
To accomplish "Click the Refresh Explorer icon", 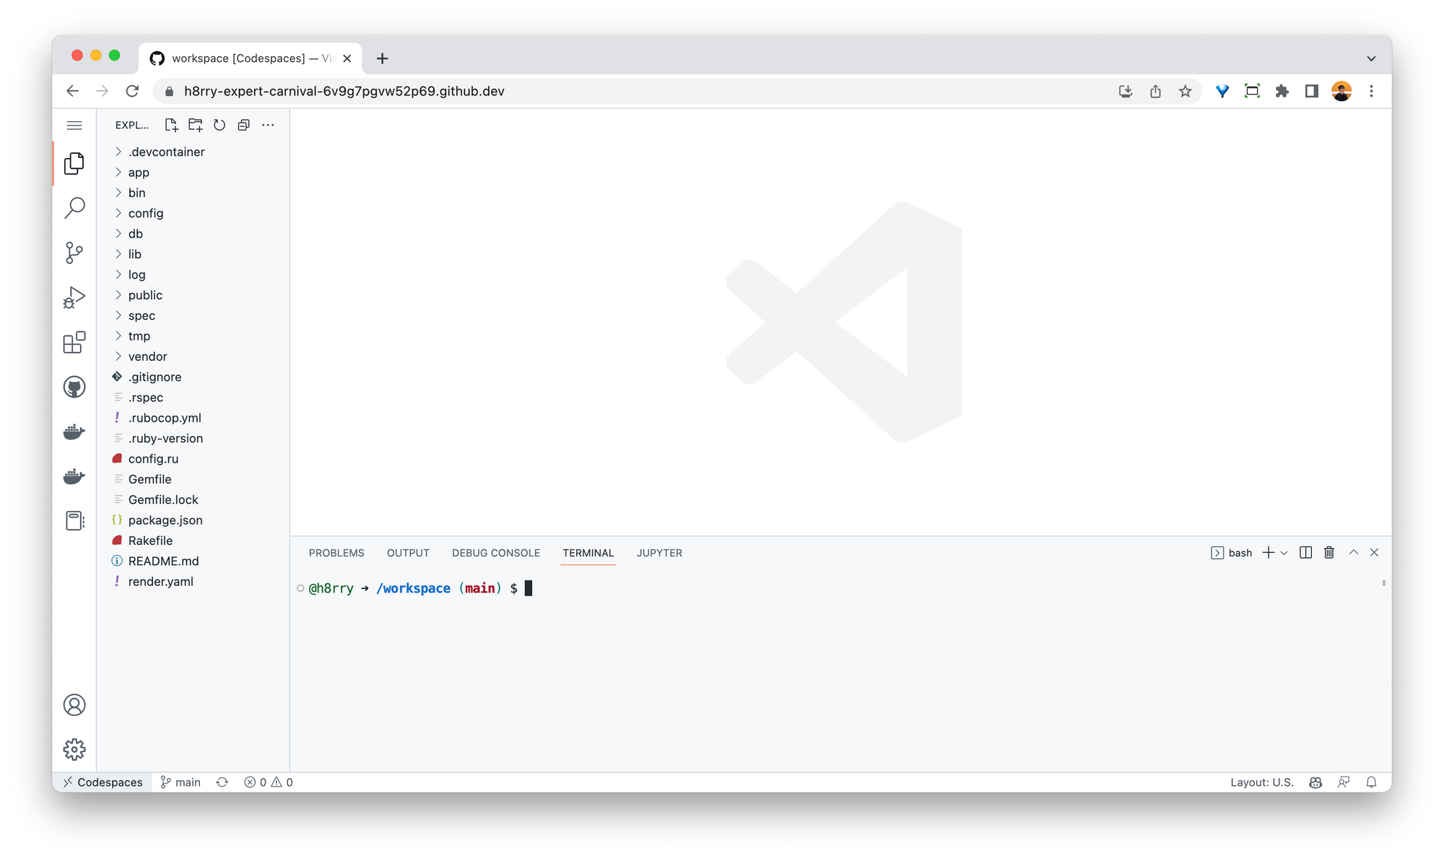I will coord(219,124).
